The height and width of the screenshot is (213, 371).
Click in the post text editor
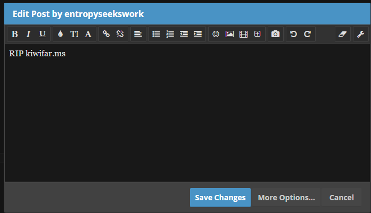[x=187, y=113]
